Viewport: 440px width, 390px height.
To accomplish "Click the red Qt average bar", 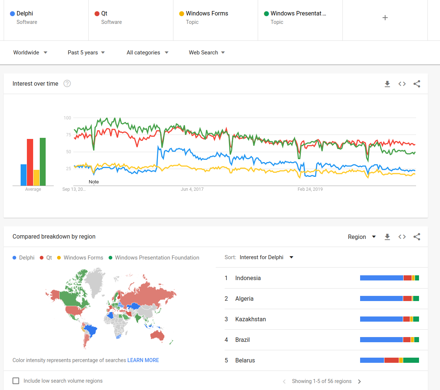I will point(30,162).
